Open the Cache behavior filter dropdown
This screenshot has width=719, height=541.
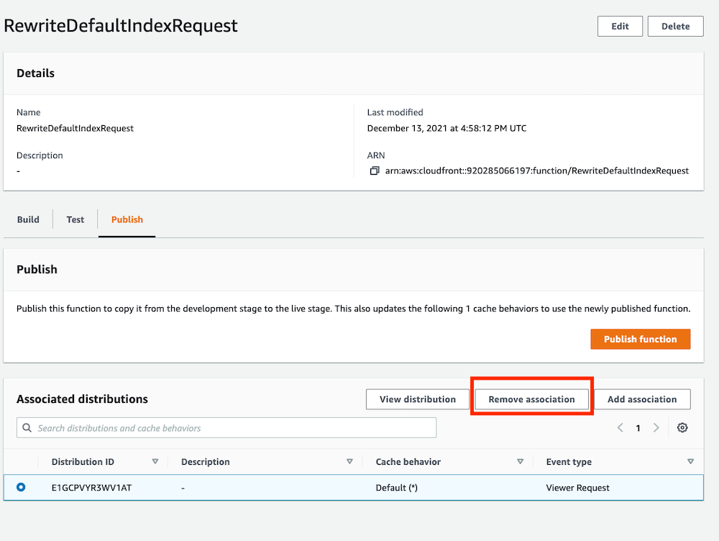(520, 461)
